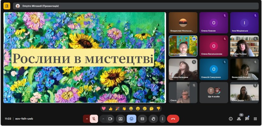
Task: Click the Dmytro Mirosedi (Презентація) title text
Action: [41, 6]
